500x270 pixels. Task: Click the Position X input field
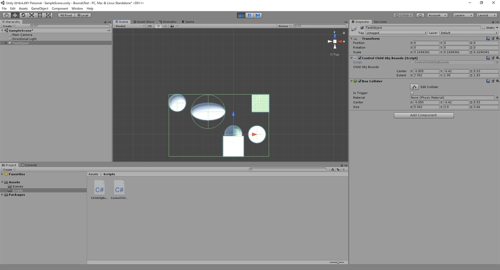(426, 43)
